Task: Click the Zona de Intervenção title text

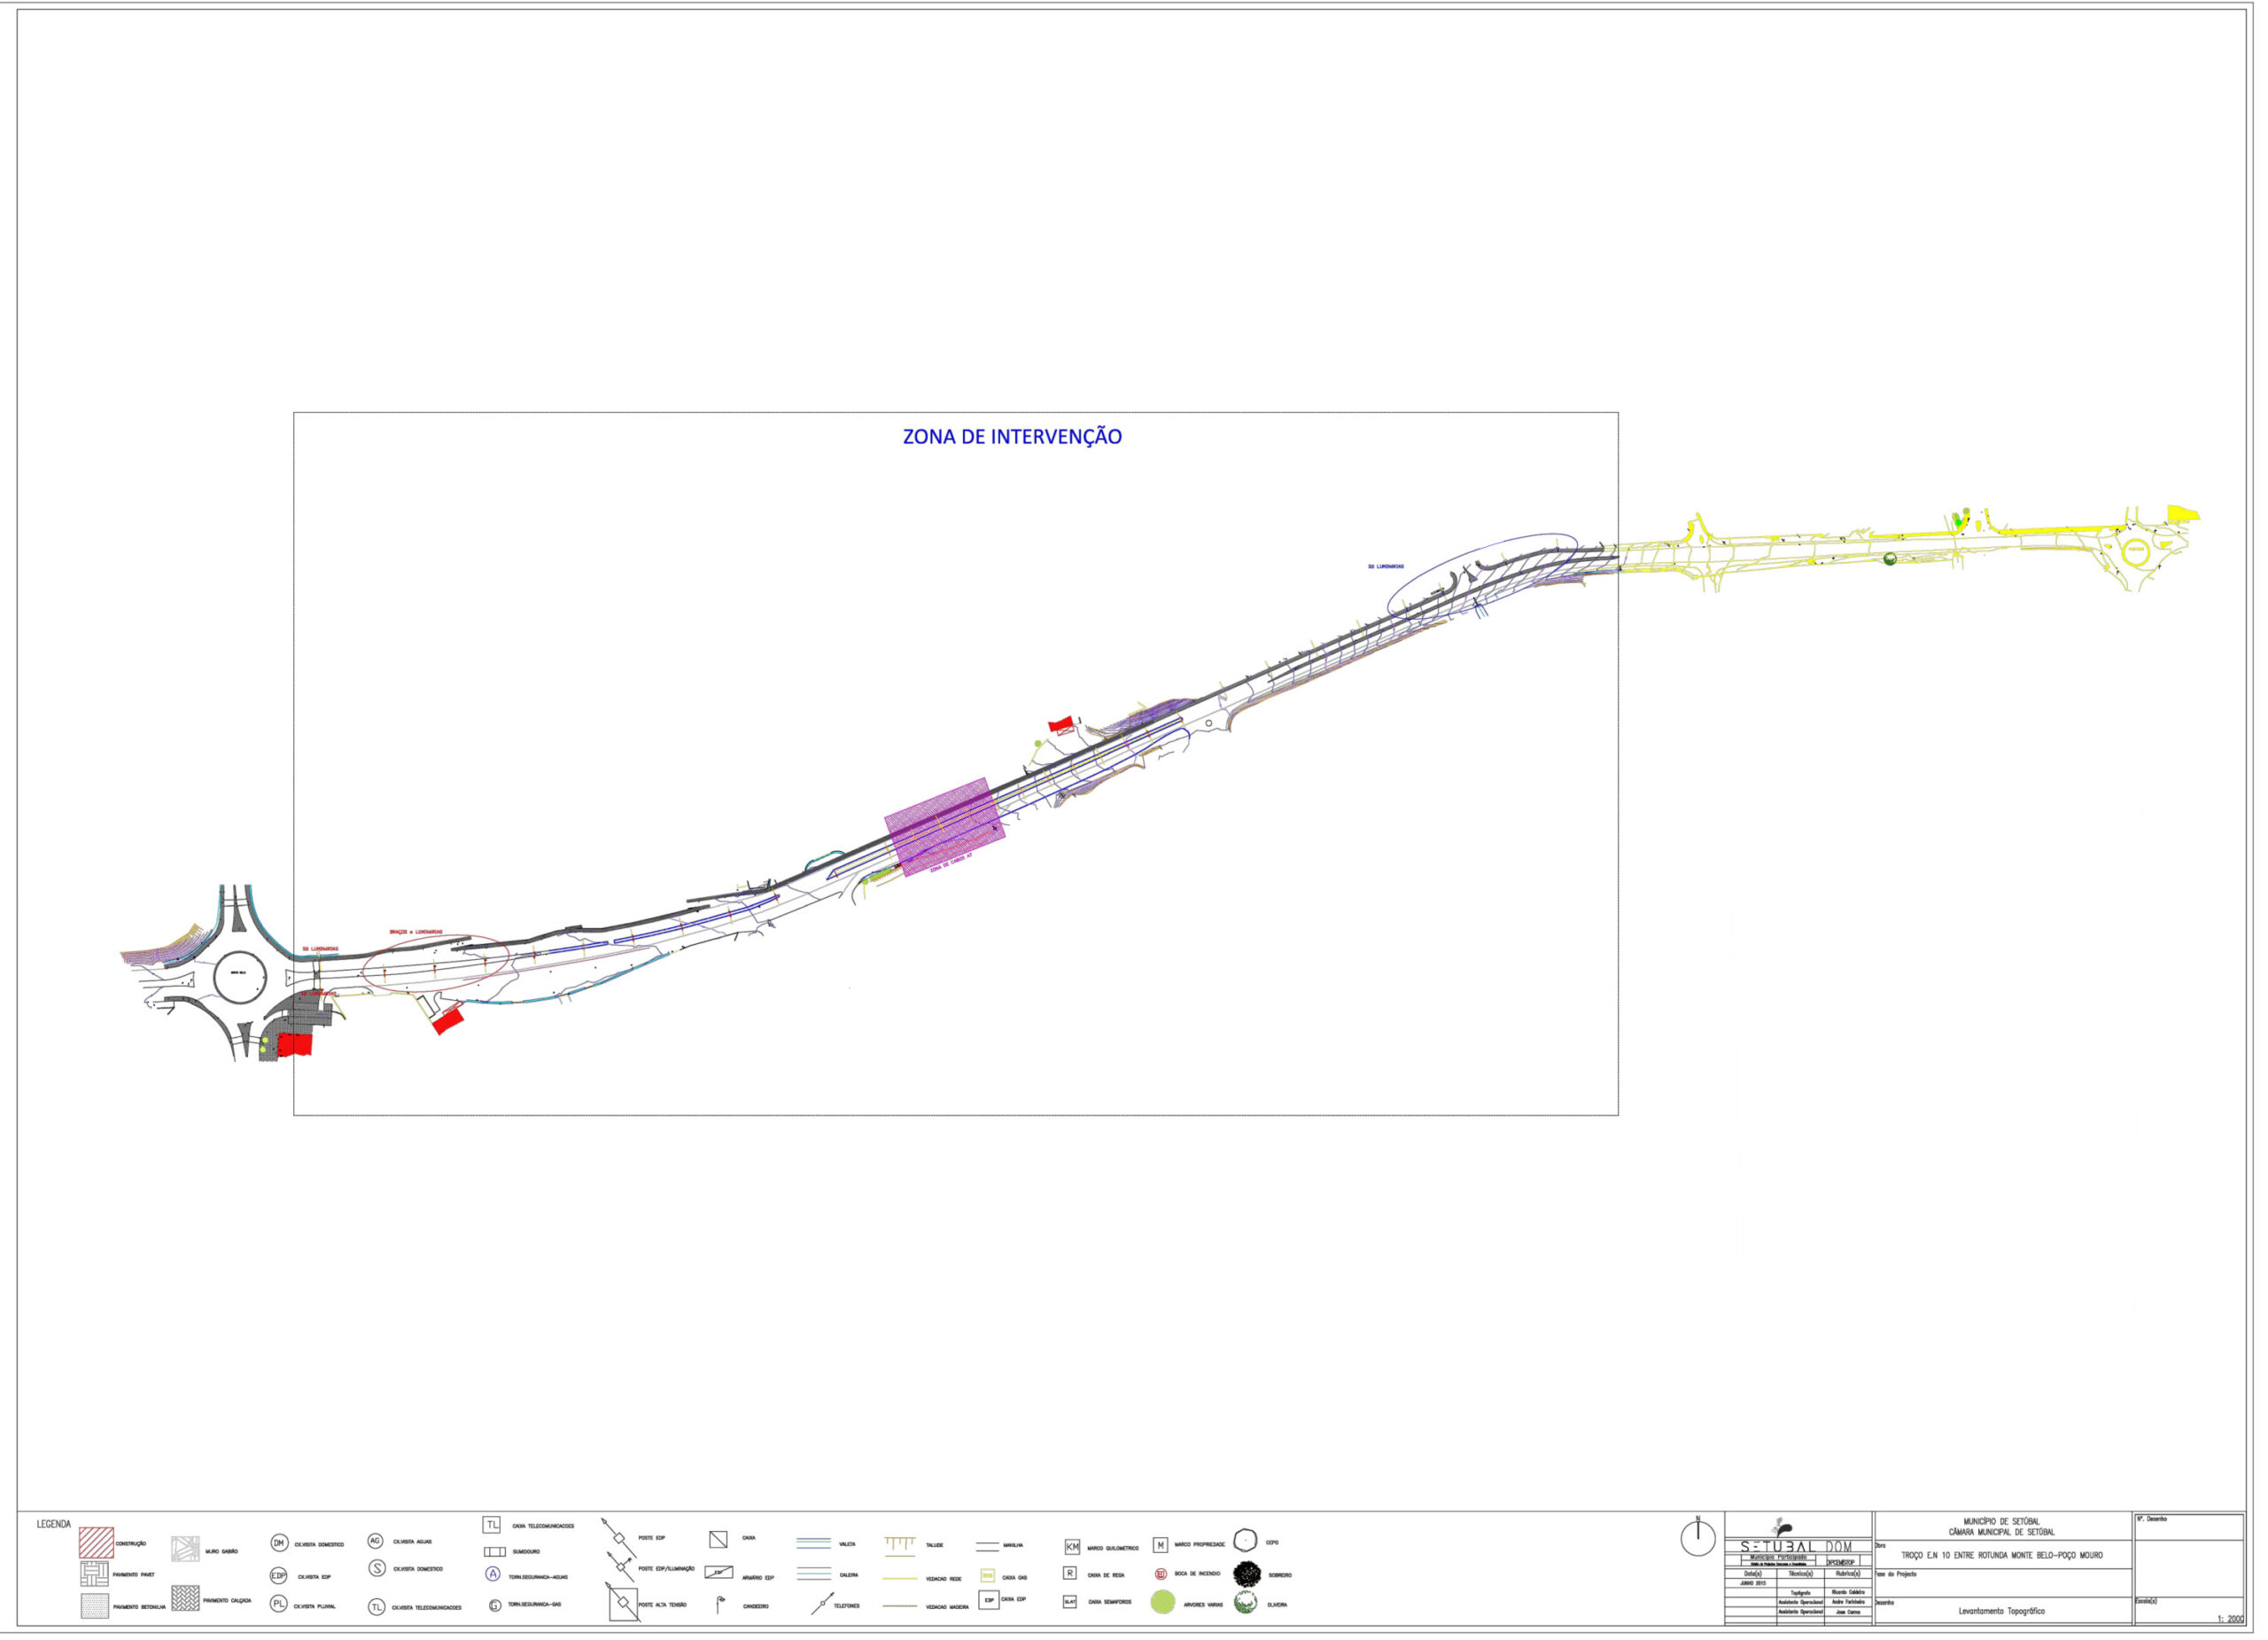Action: coord(1012,436)
